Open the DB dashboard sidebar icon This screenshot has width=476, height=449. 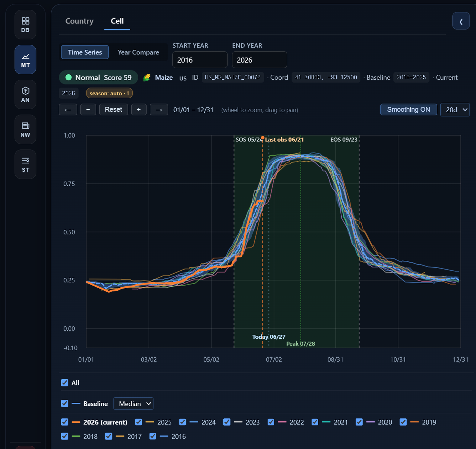tap(26, 25)
